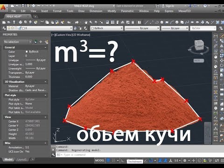Screen dimensions: 224x168
Task: Click the WCS coordinate system label
Action: [199, 61]
